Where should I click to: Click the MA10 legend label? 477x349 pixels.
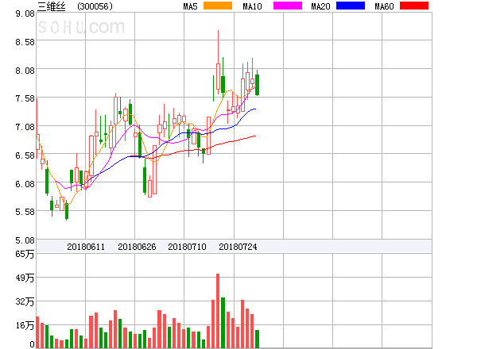pyautogui.click(x=252, y=6)
